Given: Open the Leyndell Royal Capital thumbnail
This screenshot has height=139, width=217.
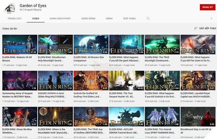Looking at the screenshot, I should pyautogui.click(x=198, y=81).
